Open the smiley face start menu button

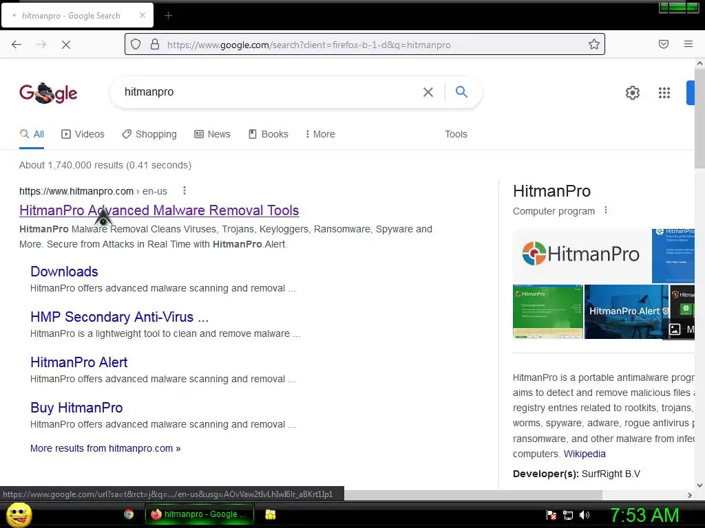pyautogui.click(x=19, y=514)
